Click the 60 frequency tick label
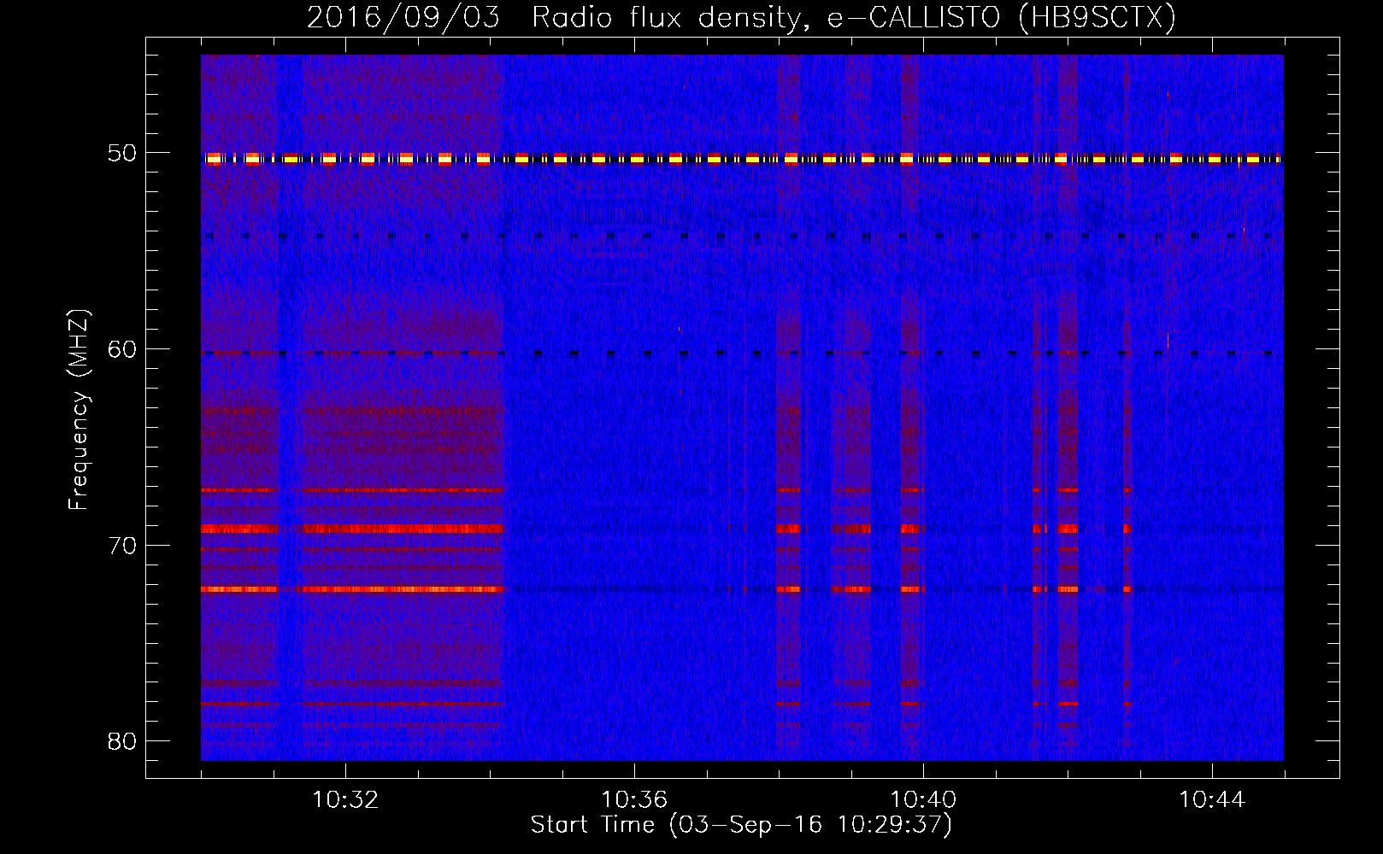This screenshot has height=854, width=1383. (x=122, y=349)
